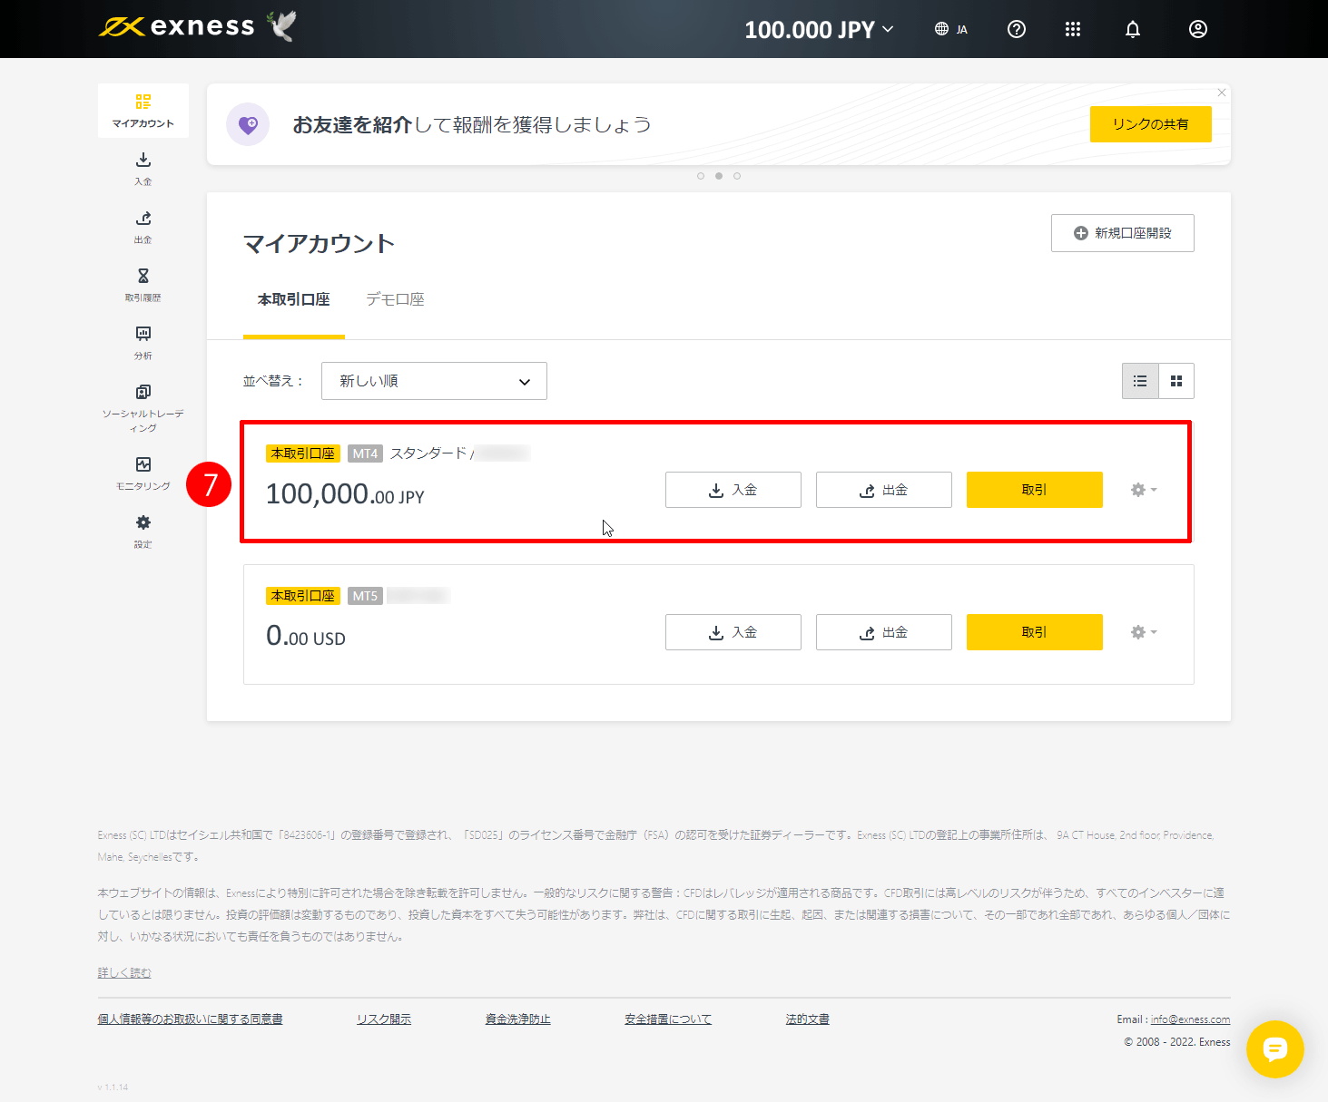
Task: Select the 本取引口座 tab
Action: click(293, 299)
